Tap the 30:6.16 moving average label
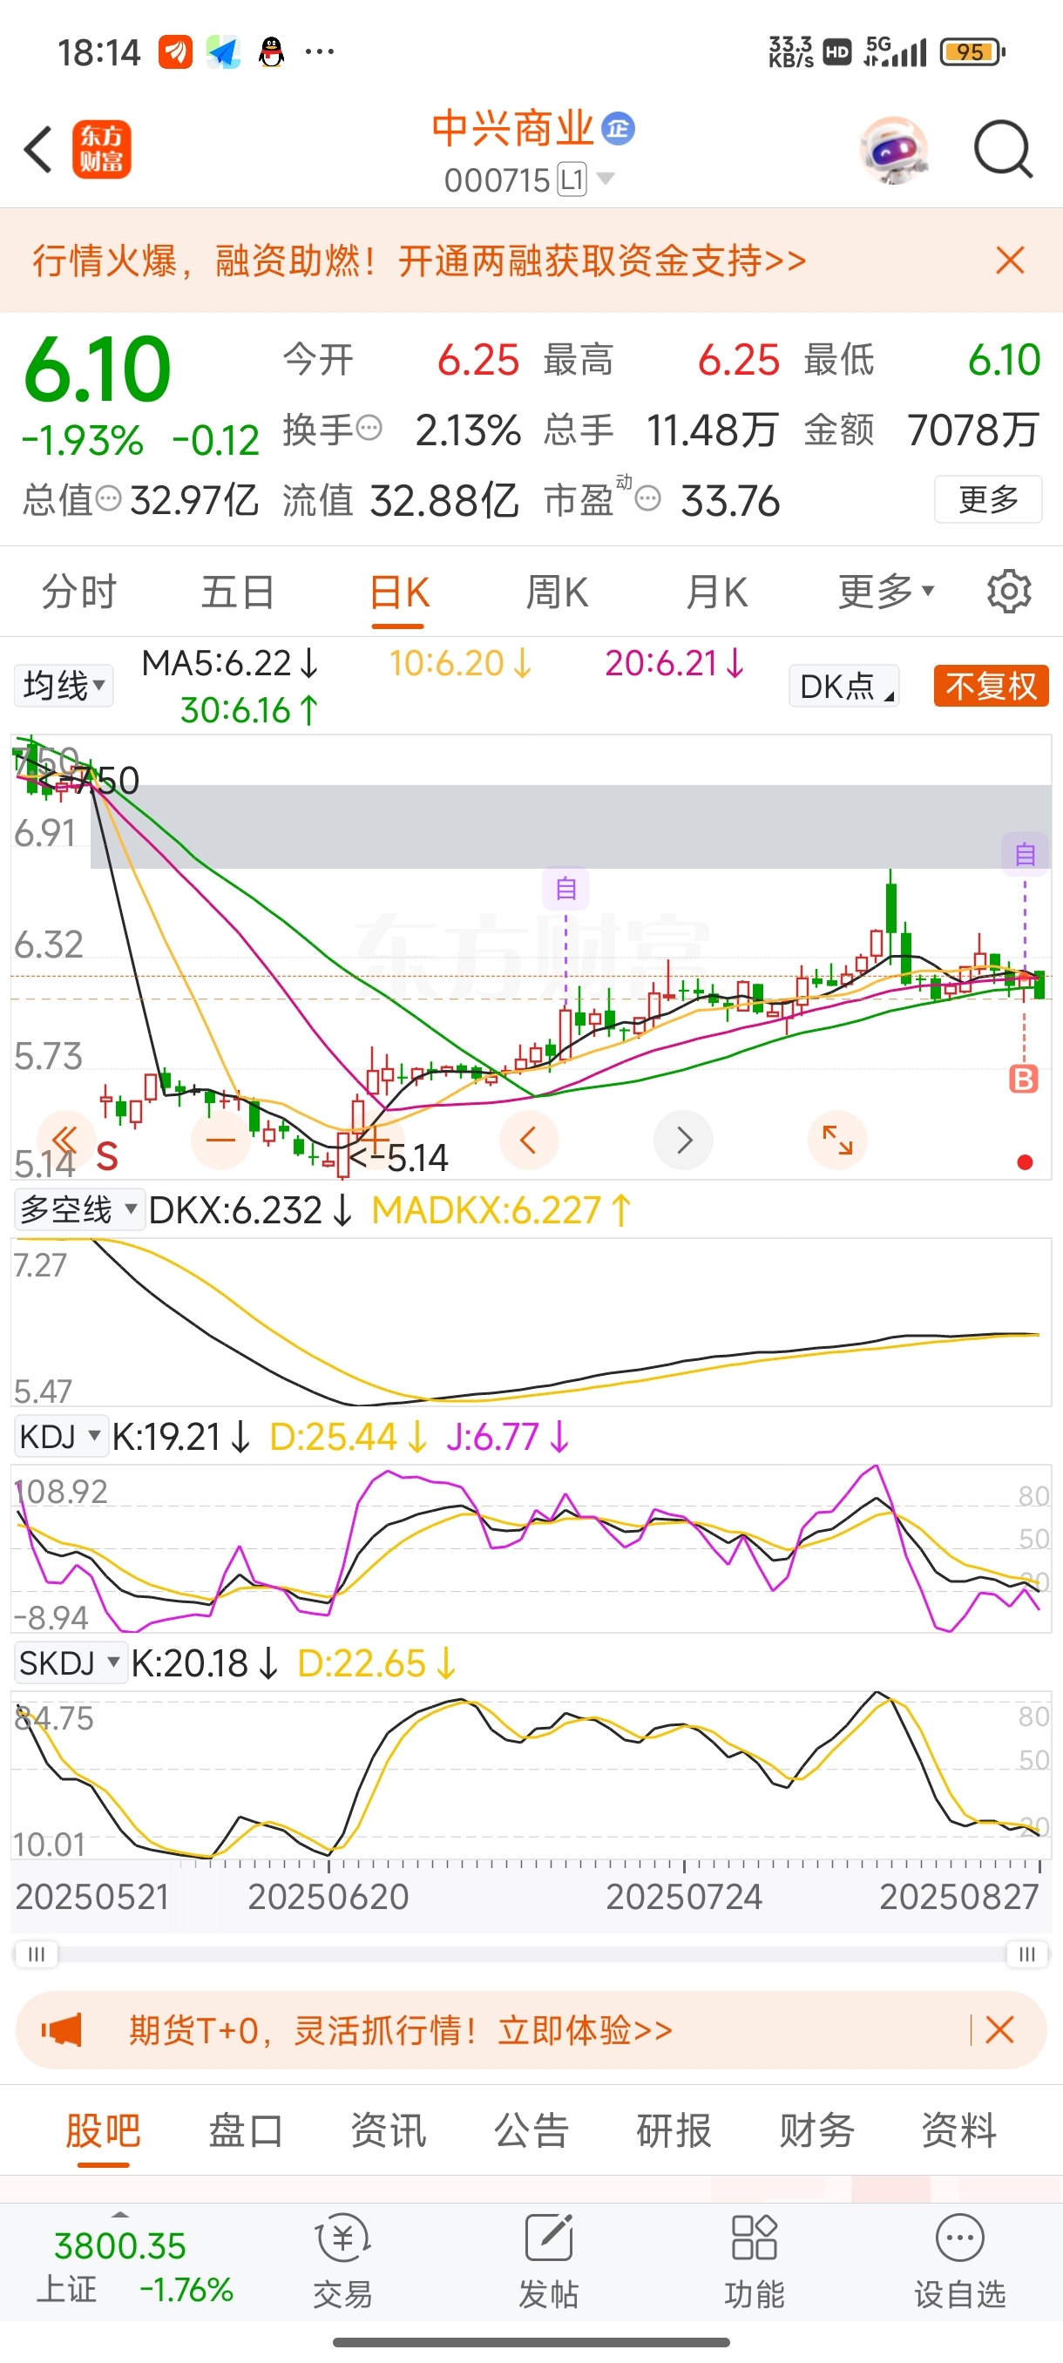This screenshot has height=2363, width=1063. tap(249, 710)
